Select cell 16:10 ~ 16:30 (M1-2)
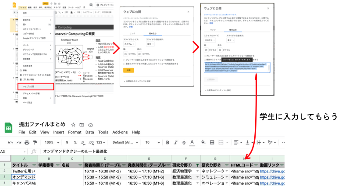The height and width of the screenshot is (186, 349). (x=105, y=171)
